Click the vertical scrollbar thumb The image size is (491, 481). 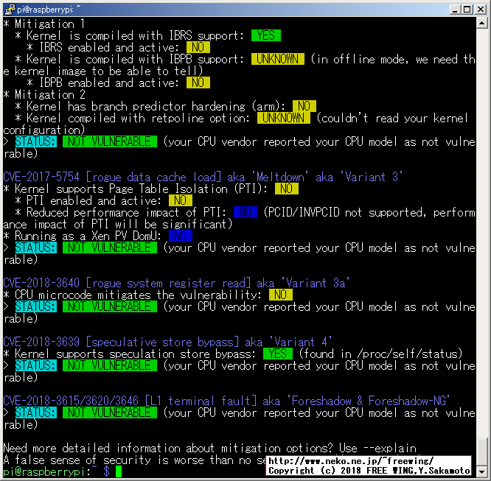point(481,450)
